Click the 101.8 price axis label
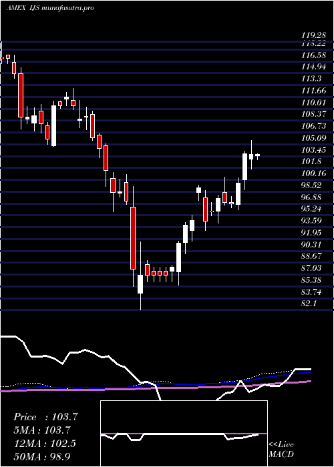The image size is (334, 467). point(311,161)
